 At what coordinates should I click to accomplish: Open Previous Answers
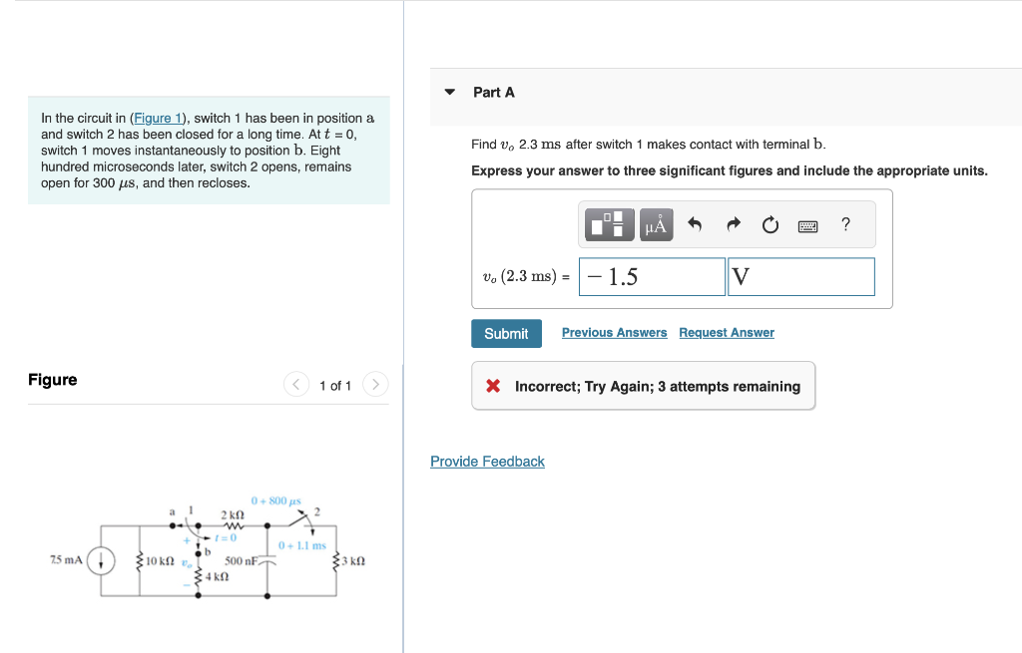[613, 332]
